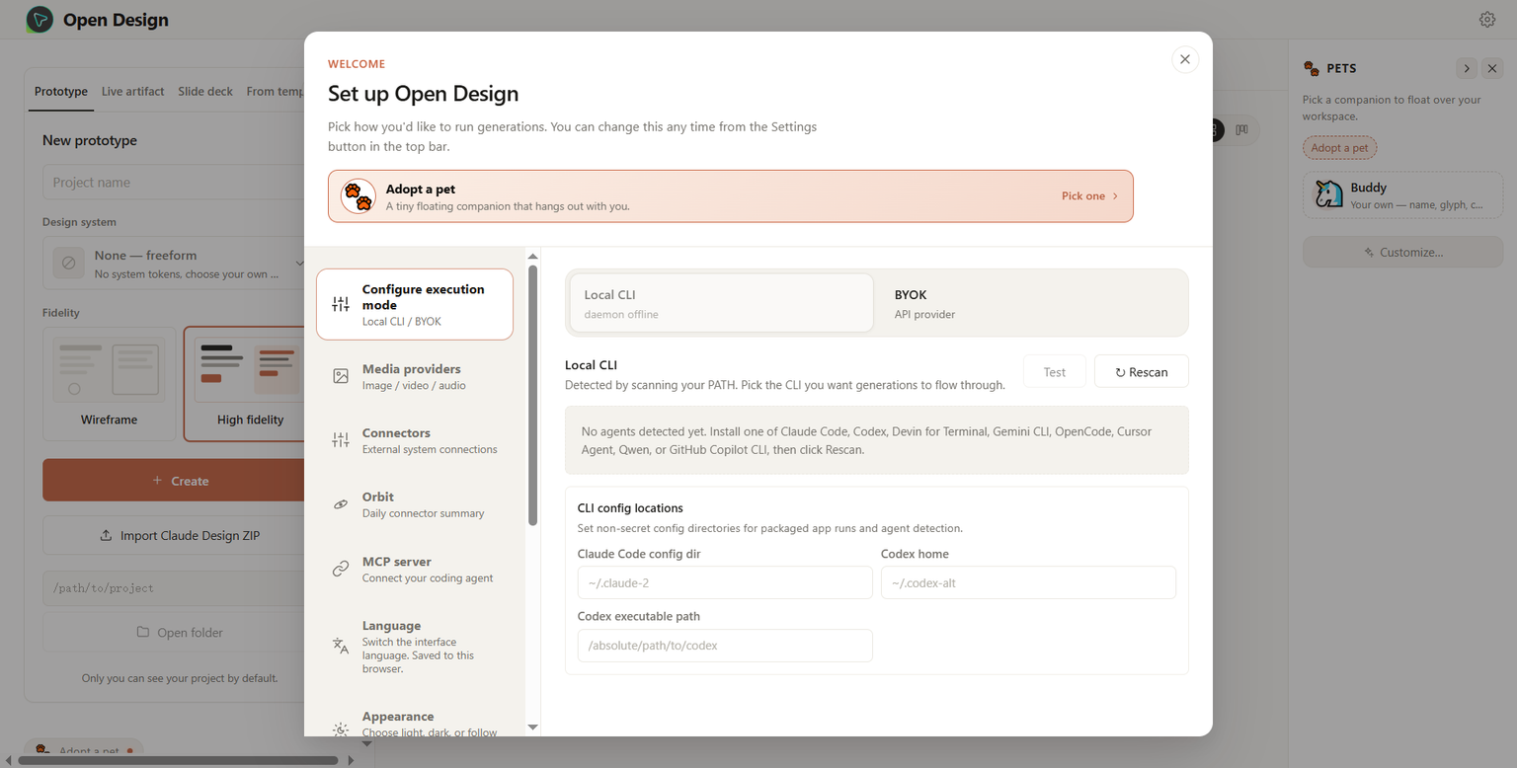
Task: Click the right scroll arrow at bottom
Action: pos(351,760)
